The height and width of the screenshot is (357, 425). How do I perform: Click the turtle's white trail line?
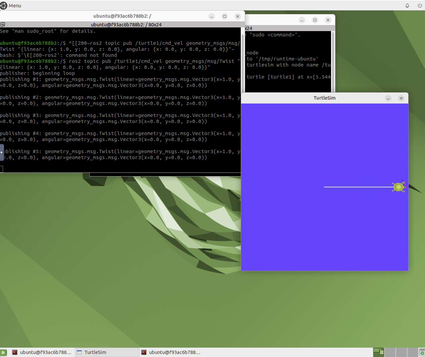coord(358,187)
